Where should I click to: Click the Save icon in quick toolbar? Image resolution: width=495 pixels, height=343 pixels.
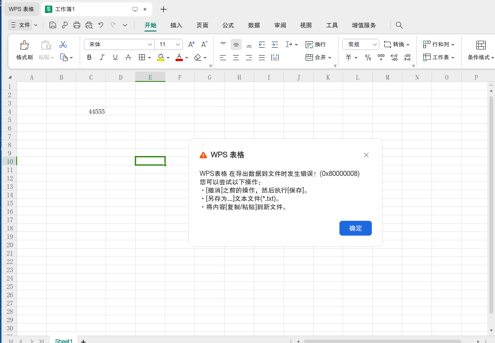point(53,25)
